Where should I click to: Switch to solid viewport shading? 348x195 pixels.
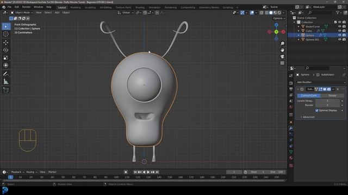pos(271,12)
